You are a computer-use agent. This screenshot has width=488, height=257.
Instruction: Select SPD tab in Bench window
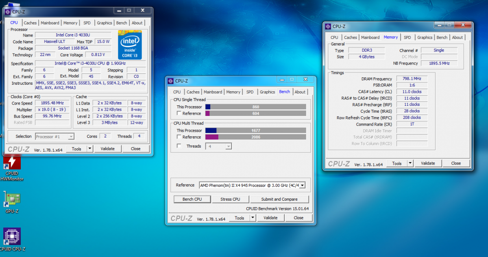250,92
